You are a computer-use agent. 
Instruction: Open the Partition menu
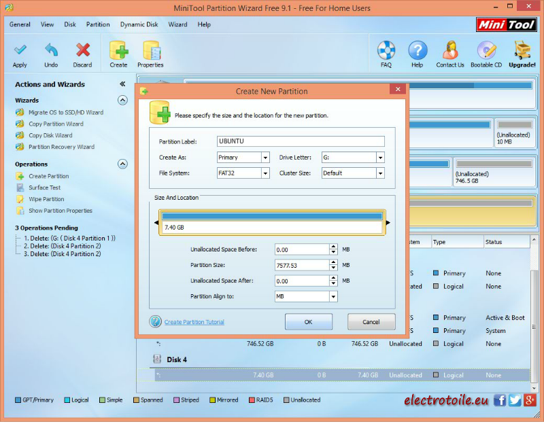point(98,24)
